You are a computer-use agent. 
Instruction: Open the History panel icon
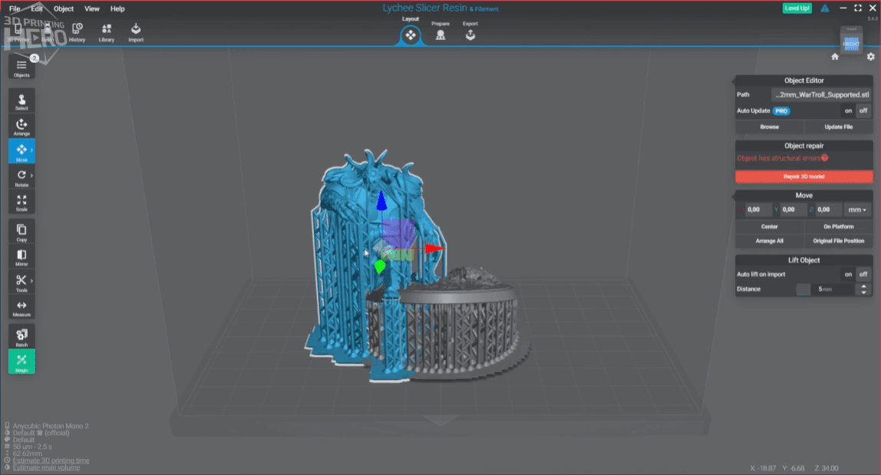(x=77, y=32)
